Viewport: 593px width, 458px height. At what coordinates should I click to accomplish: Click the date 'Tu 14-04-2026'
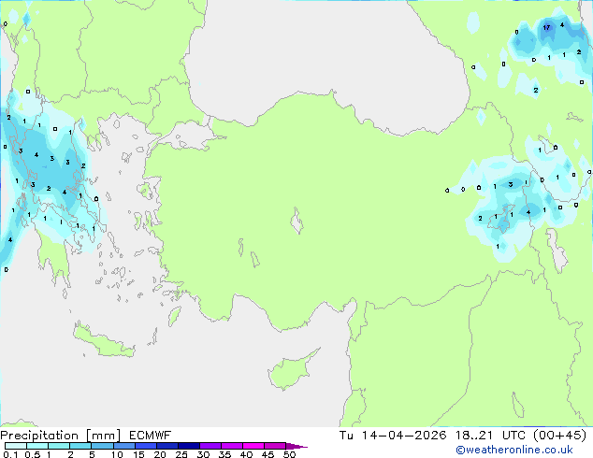[x=393, y=436]
